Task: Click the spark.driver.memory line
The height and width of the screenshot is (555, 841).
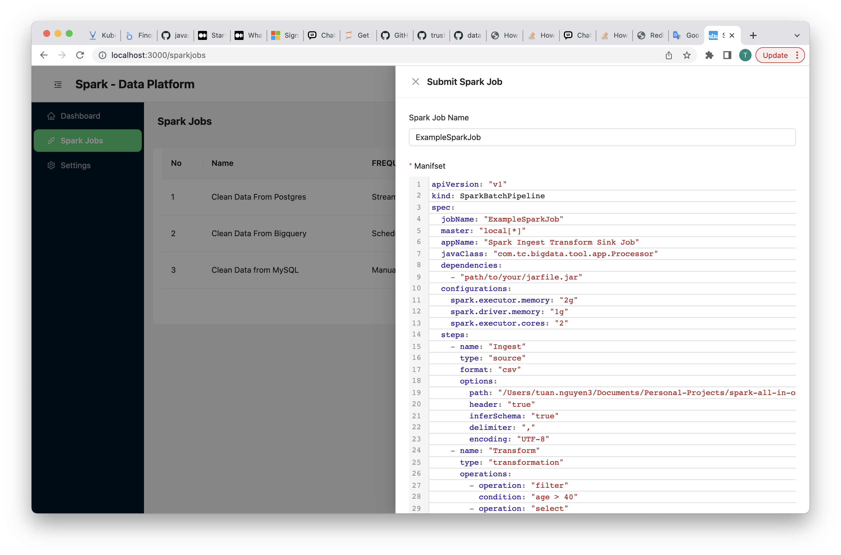Action: [x=612, y=312]
